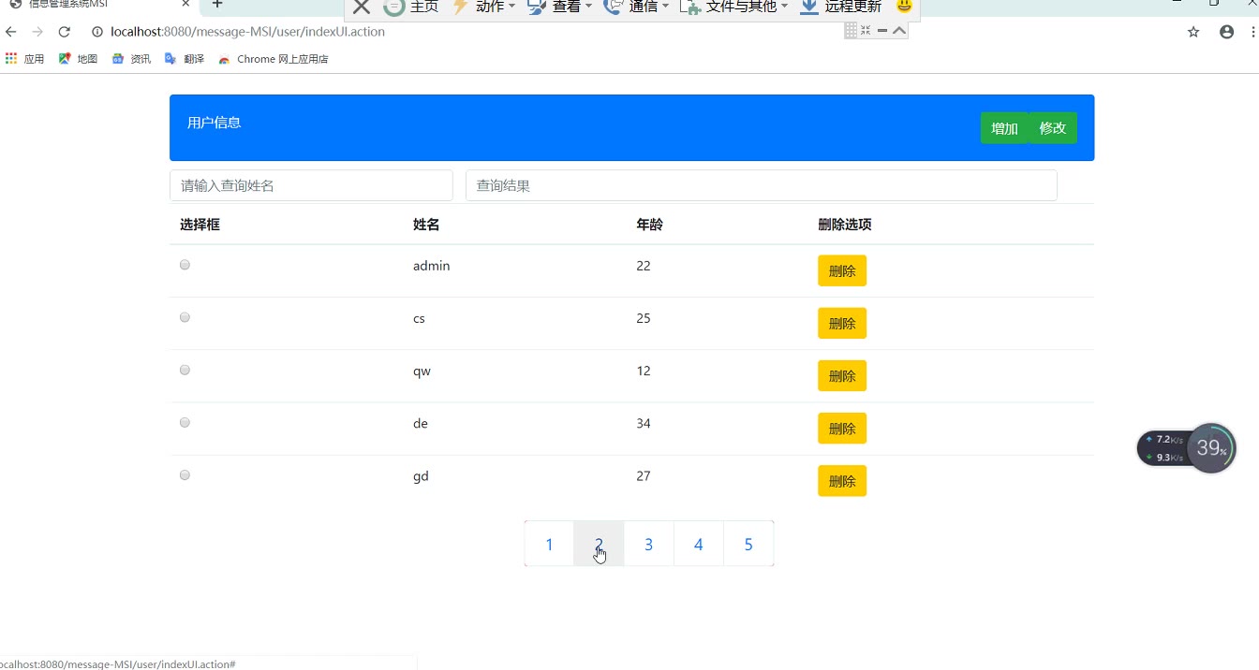Select the radio button for admin row
The image size is (1259, 670).
(185, 265)
